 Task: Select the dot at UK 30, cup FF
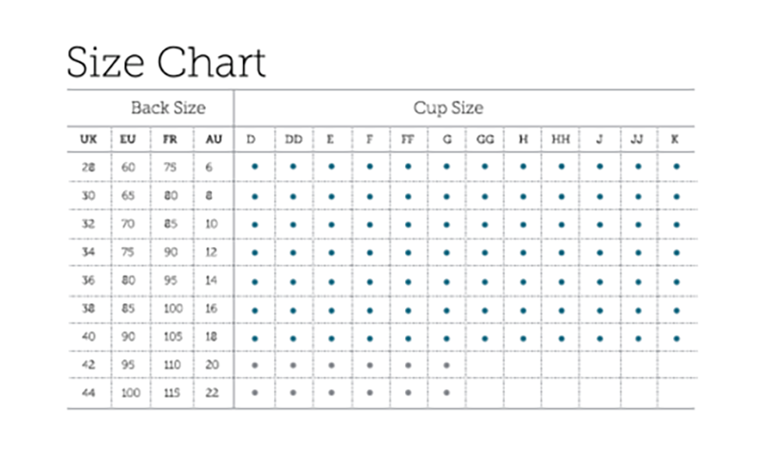point(408,196)
